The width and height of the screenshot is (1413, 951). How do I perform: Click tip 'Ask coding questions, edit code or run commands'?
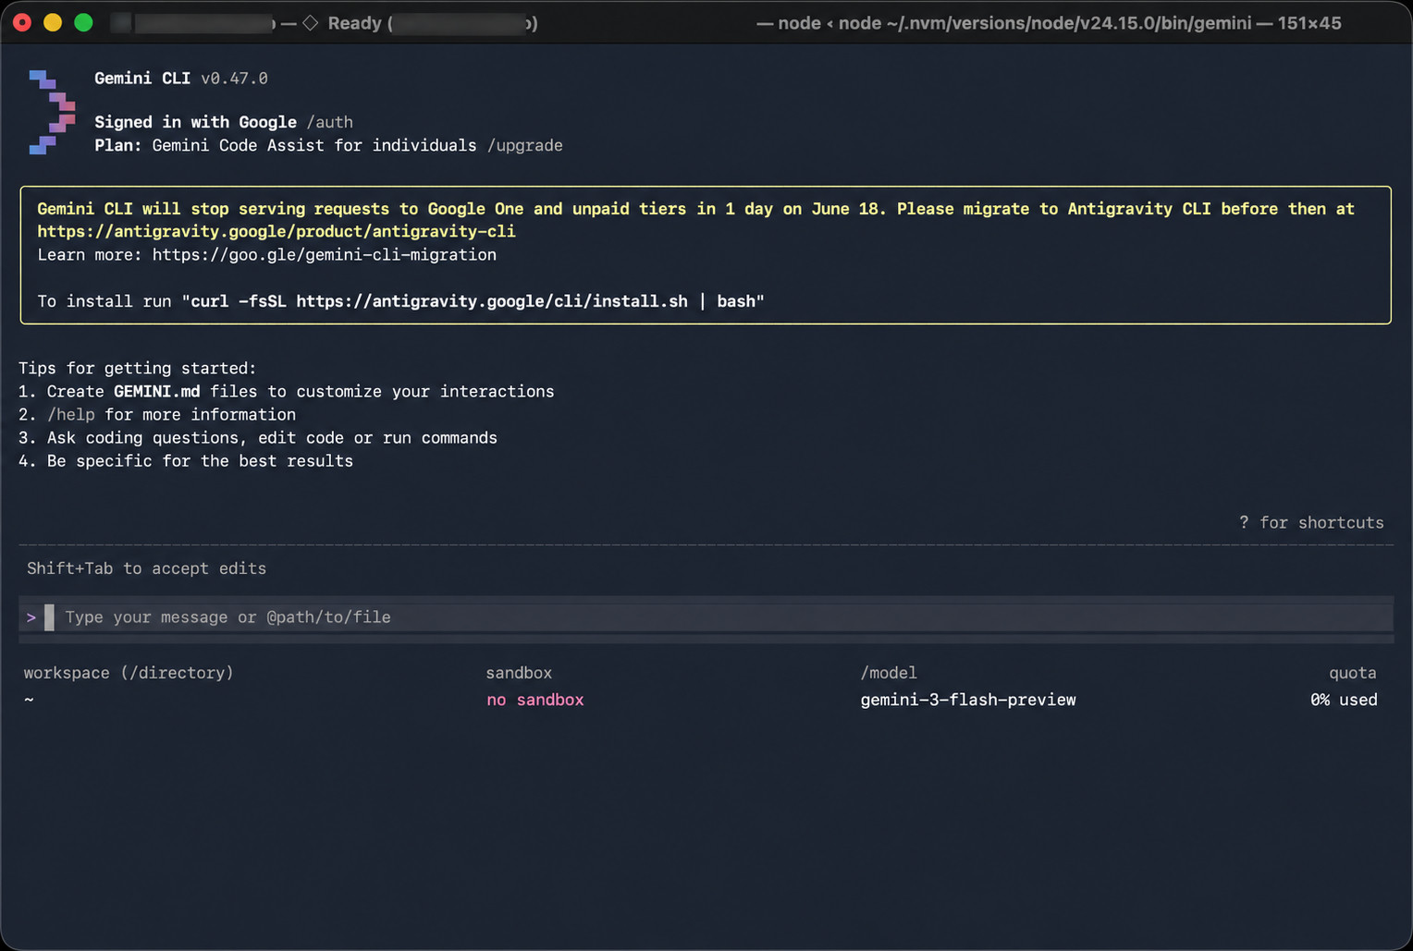tap(272, 437)
